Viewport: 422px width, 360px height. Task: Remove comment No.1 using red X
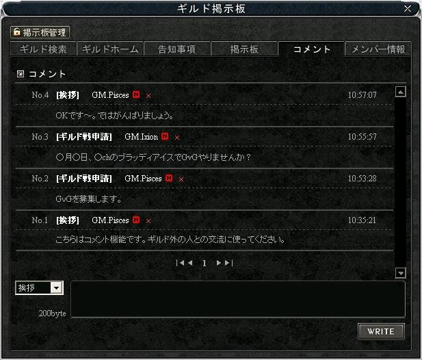pos(148,221)
